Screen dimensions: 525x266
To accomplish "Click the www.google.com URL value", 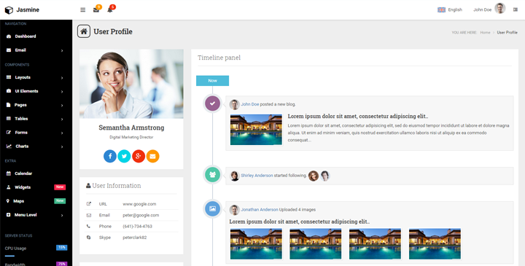I will pos(139,204).
